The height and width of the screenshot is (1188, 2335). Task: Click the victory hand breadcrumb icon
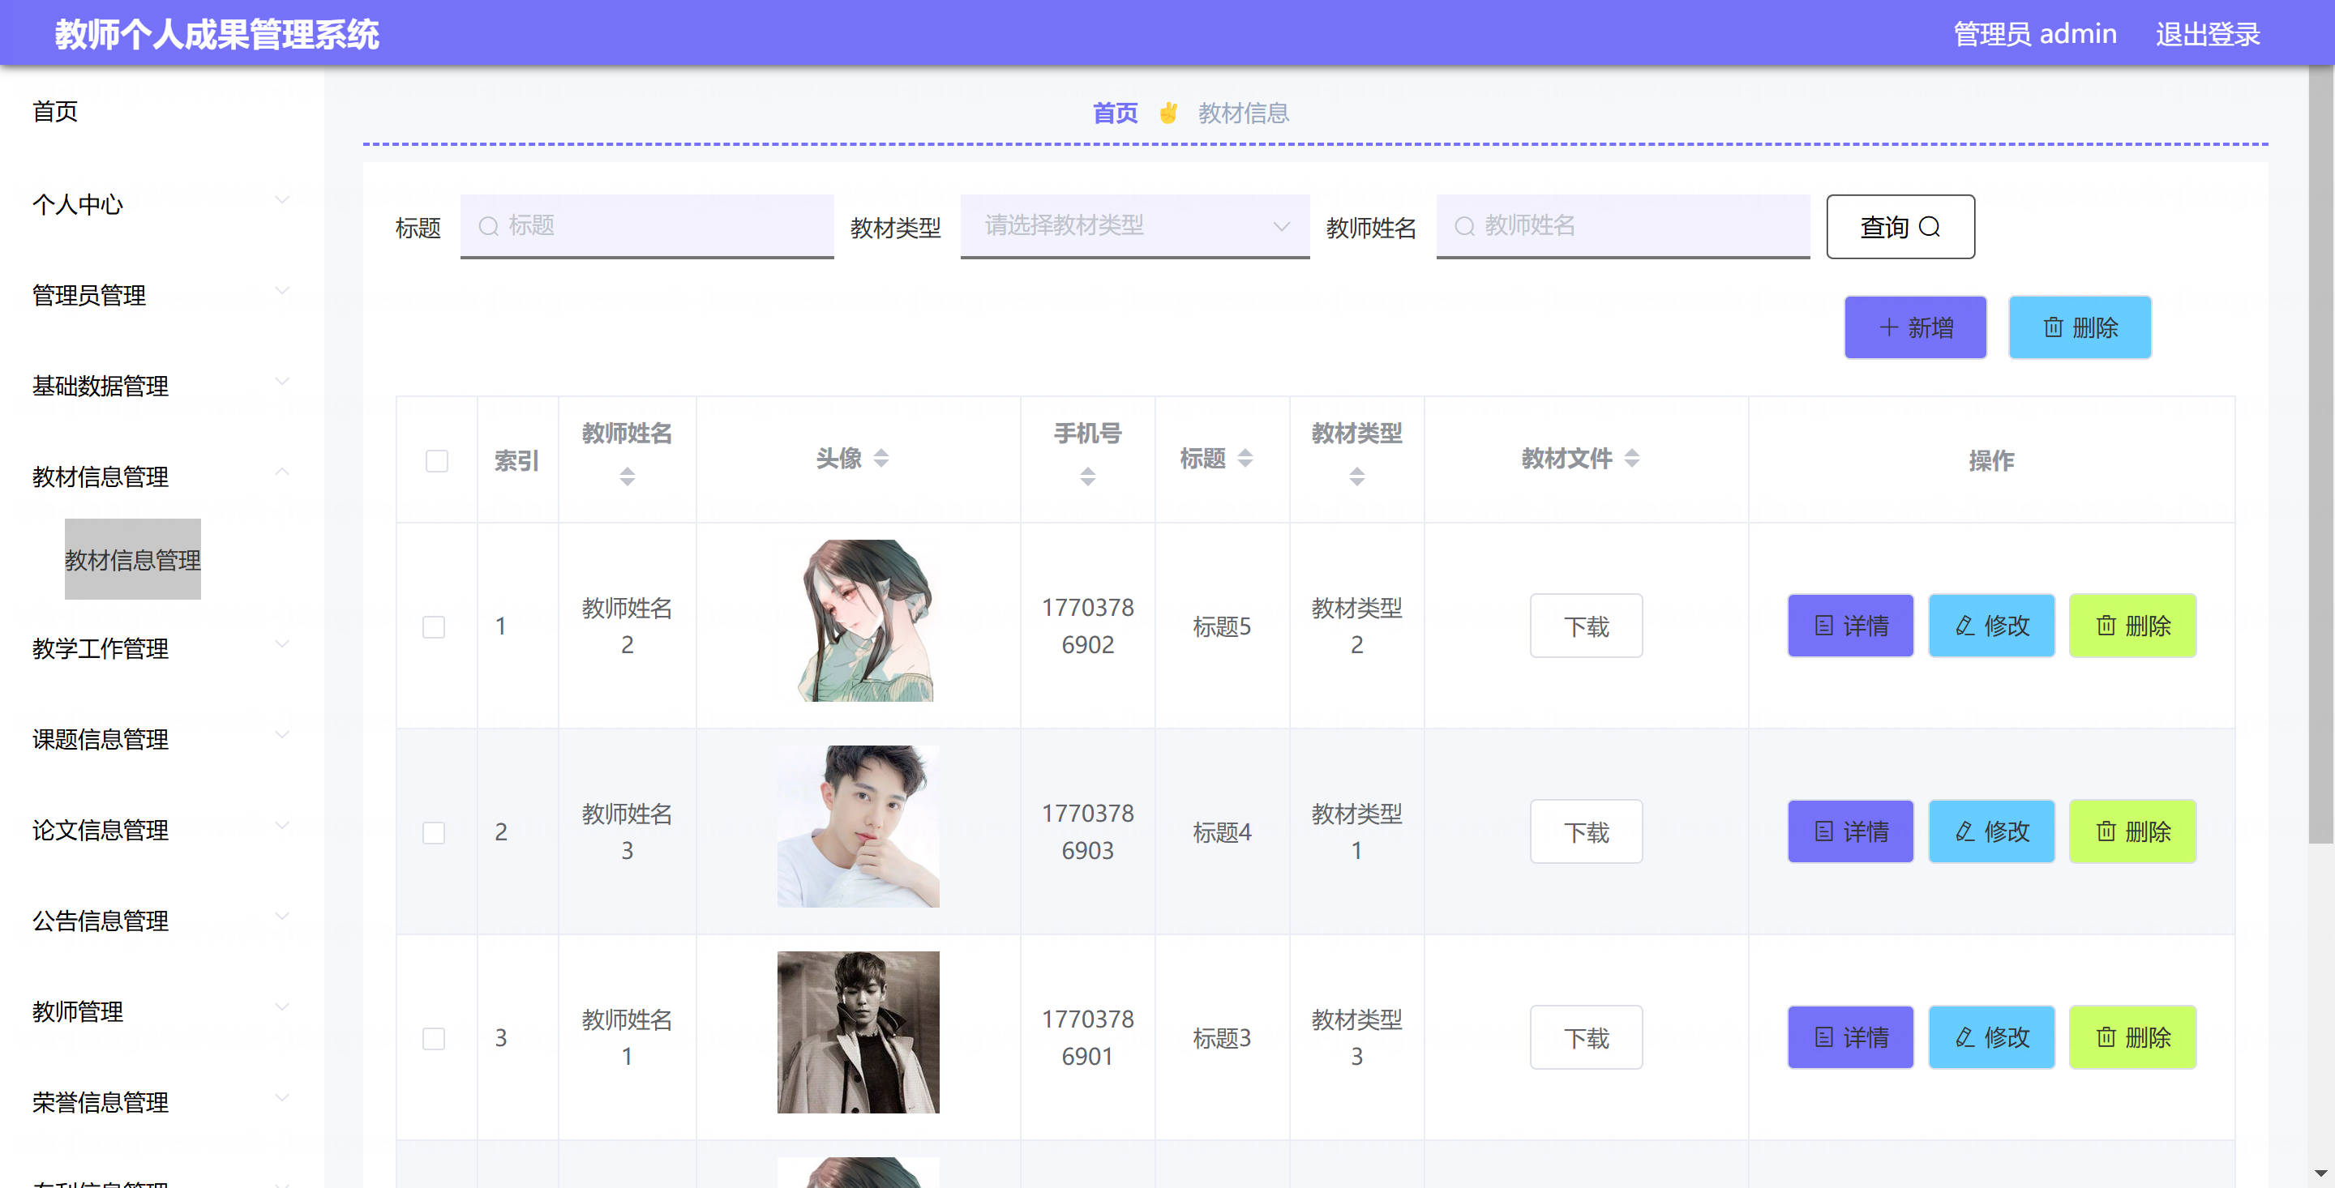(1168, 113)
